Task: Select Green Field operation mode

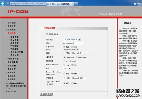Action: 77,57
